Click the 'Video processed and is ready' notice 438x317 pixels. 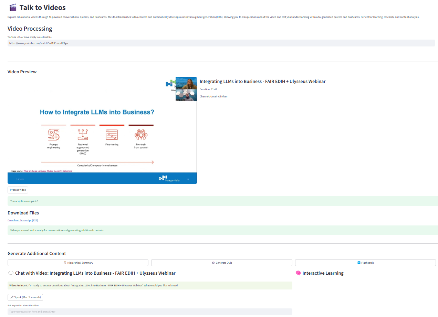(x=223, y=230)
